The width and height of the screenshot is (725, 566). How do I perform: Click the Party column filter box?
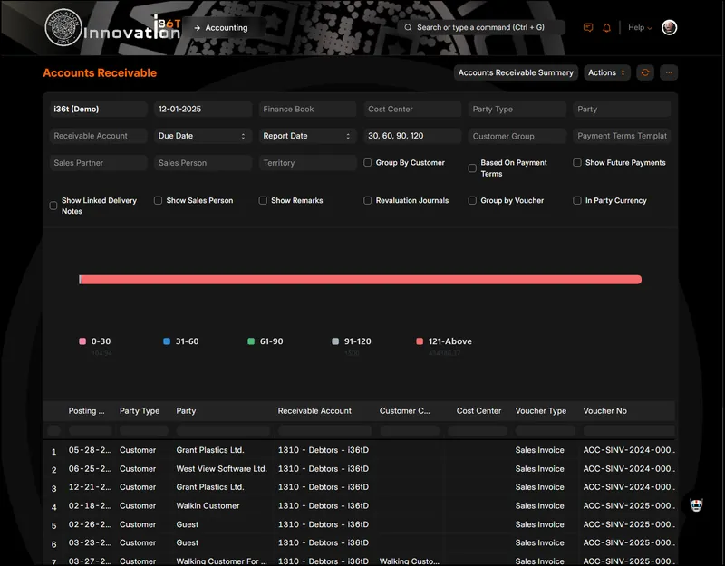223,431
